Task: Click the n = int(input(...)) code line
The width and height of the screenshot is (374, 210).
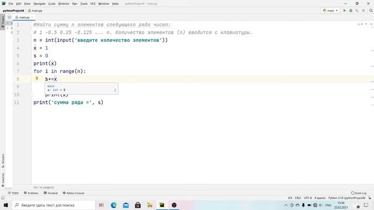Action: pyautogui.click(x=101, y=40)
